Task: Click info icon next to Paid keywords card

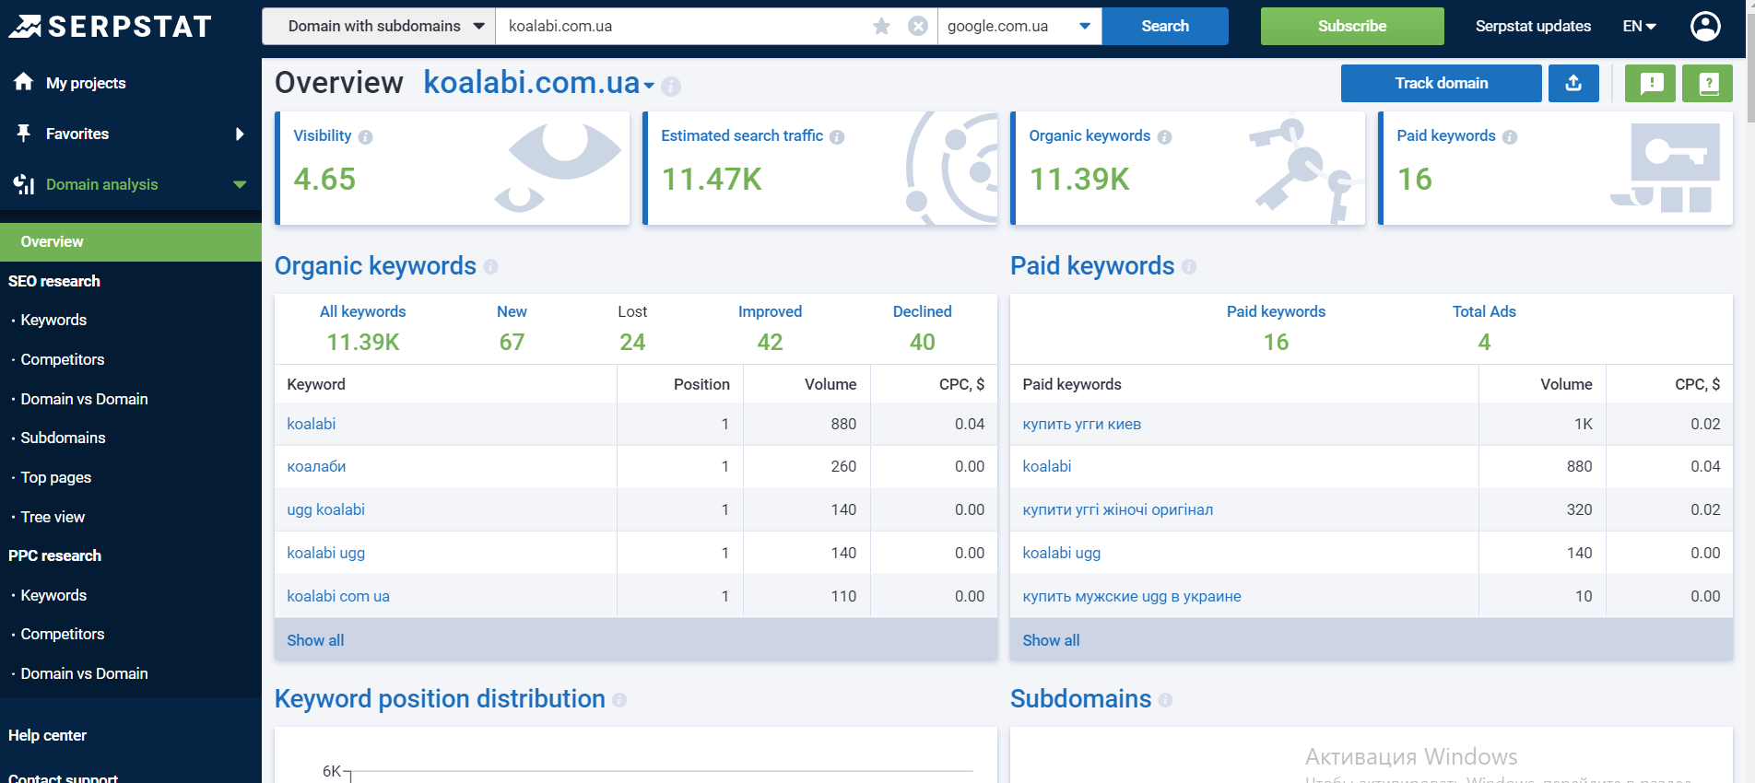Action: pyautogui.click(x=1510, y=137)
